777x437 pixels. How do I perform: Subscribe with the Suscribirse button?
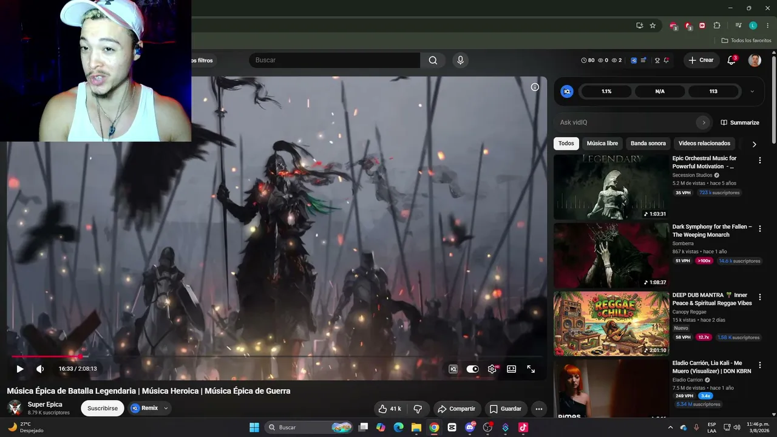pos(102,408)
